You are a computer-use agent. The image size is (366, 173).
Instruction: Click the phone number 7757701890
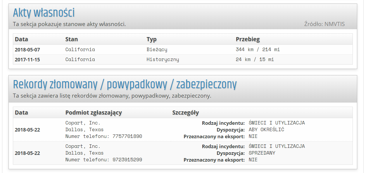click(127, 136)
